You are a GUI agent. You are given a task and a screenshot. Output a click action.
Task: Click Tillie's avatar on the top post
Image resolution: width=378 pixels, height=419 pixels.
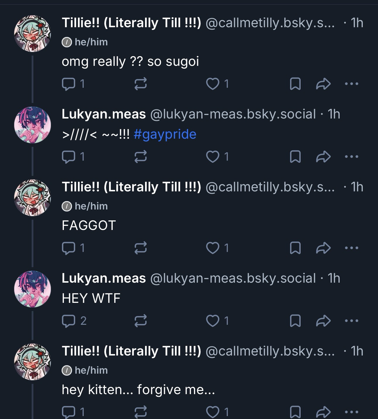pyautogui.click(x=33, y=33)
